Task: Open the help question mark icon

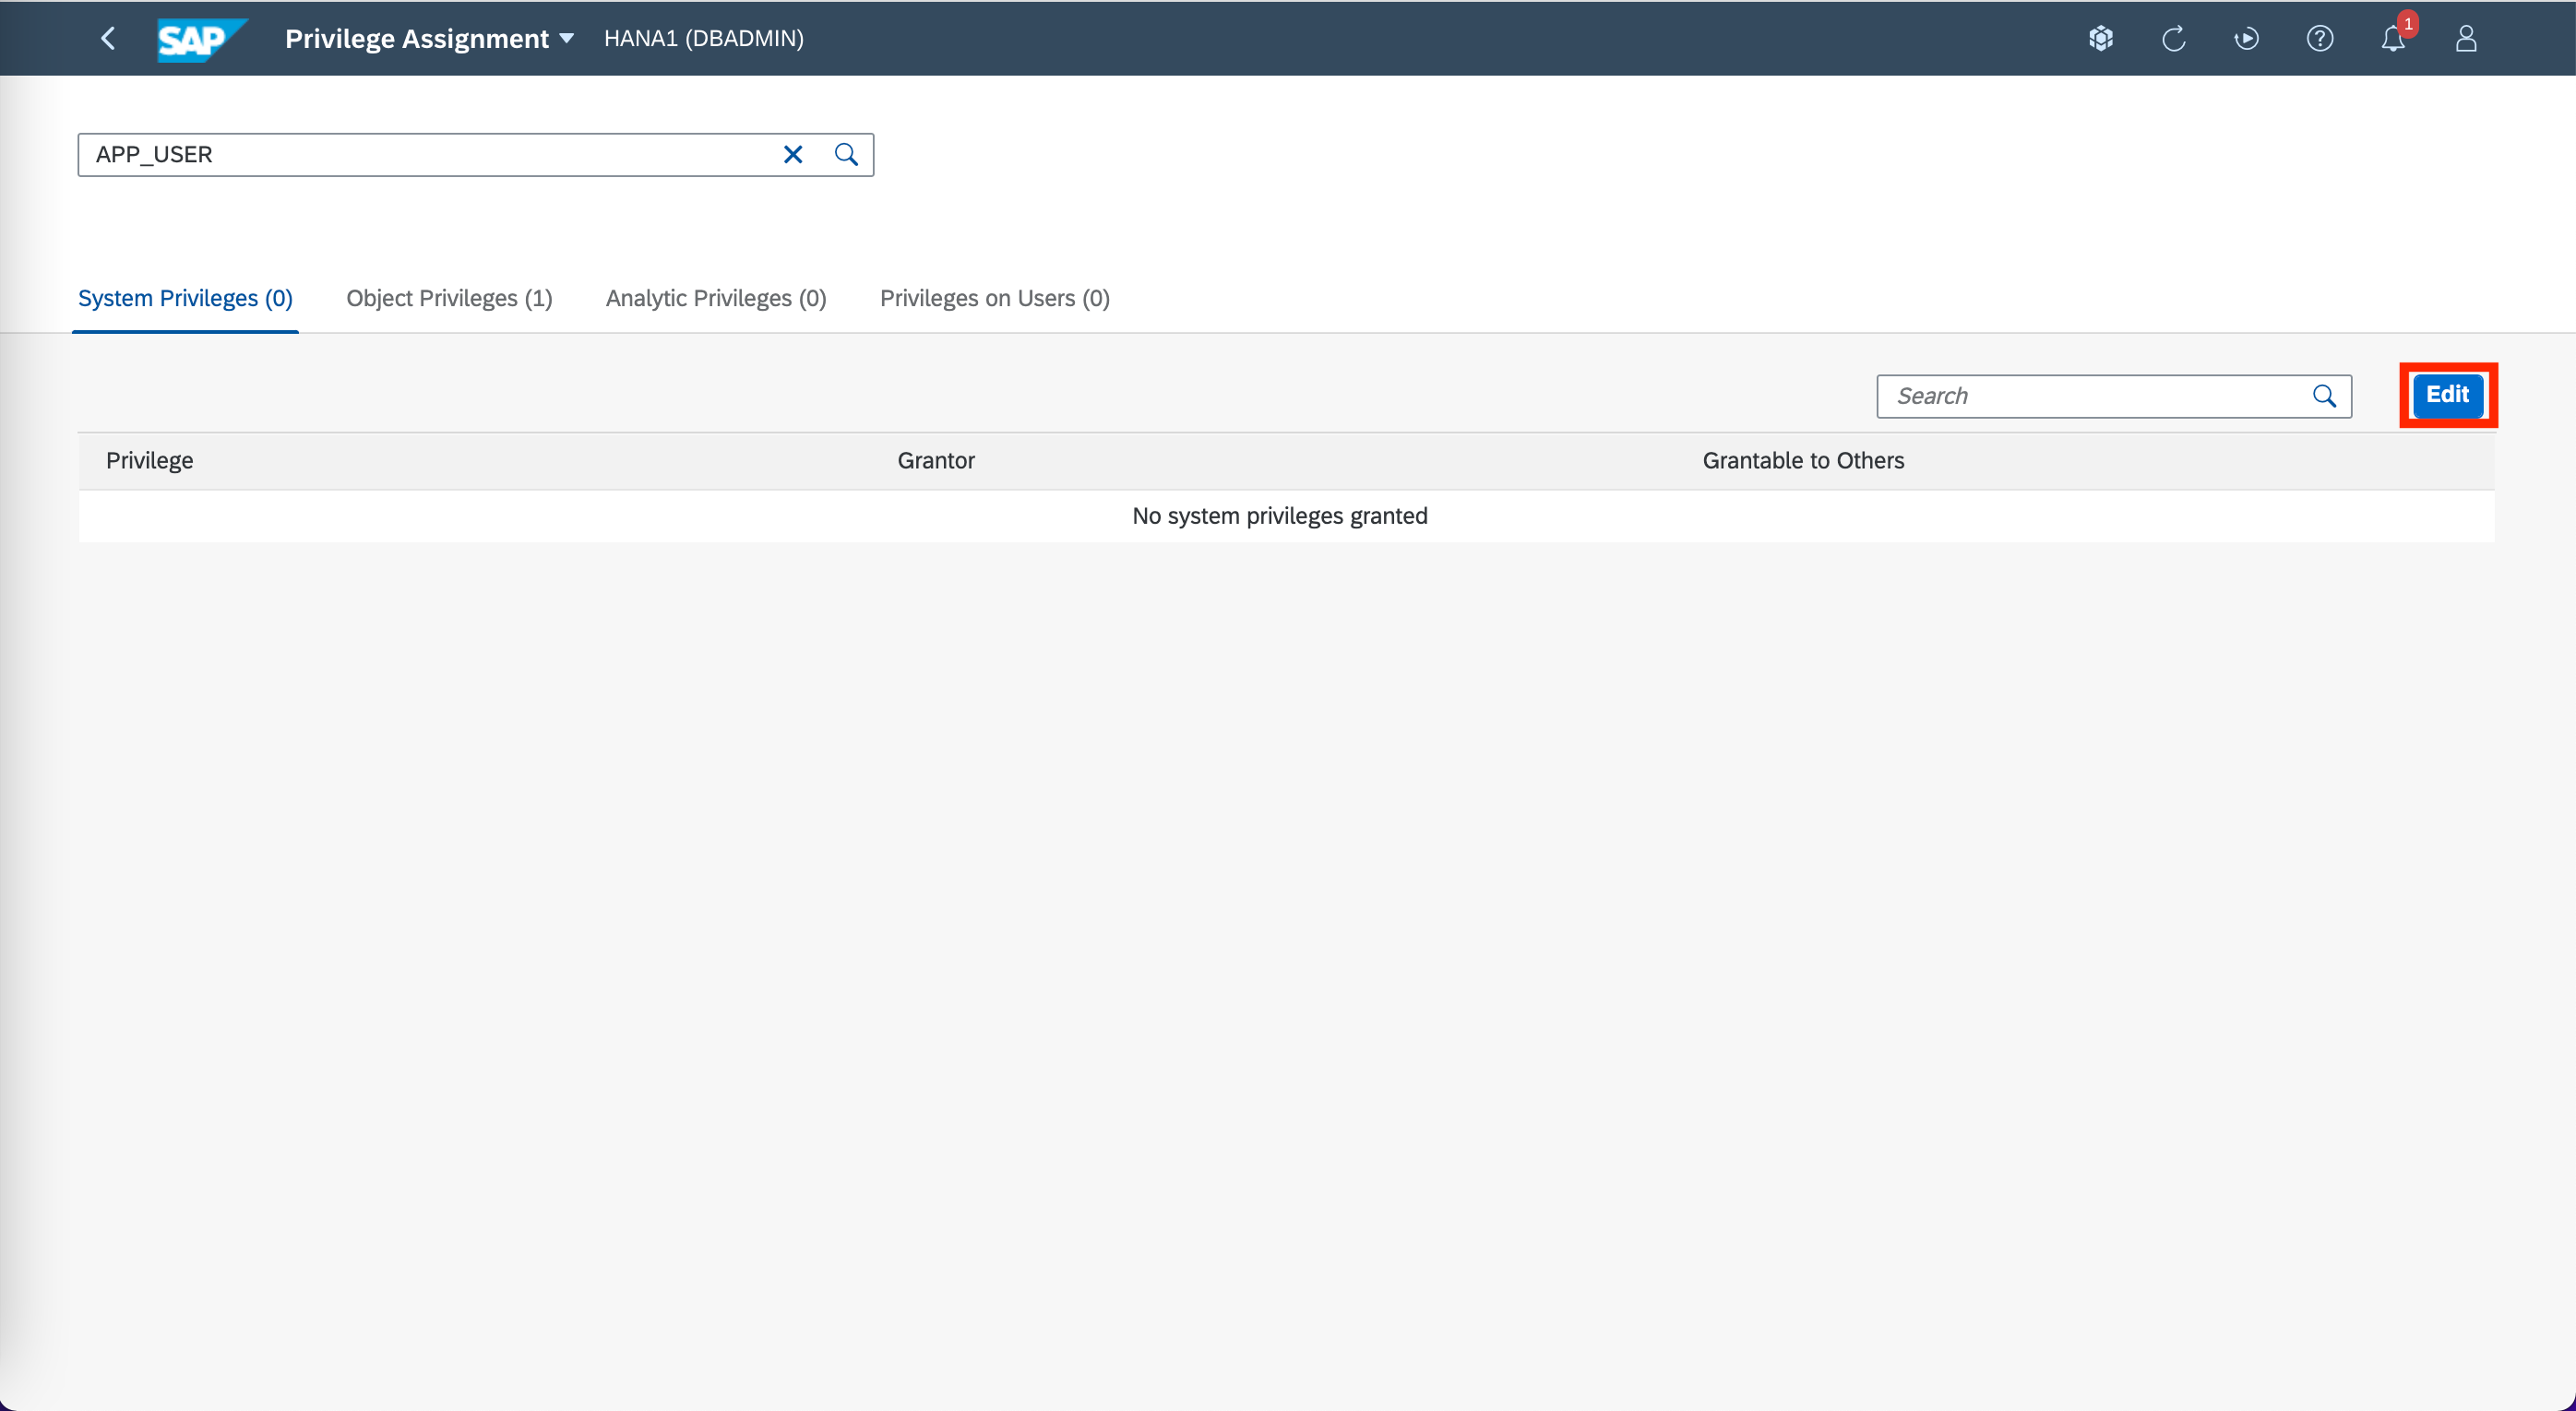Action: (x=2319, y=39)
